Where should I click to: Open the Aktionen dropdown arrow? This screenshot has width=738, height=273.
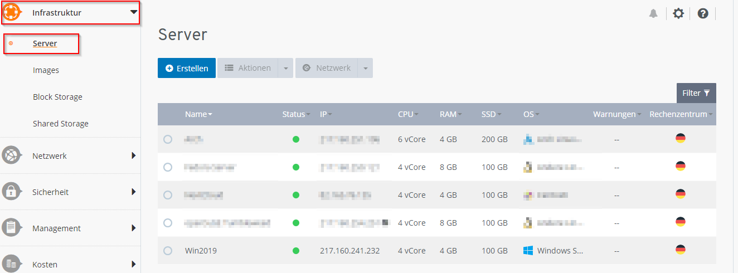[x=285, y=68]
